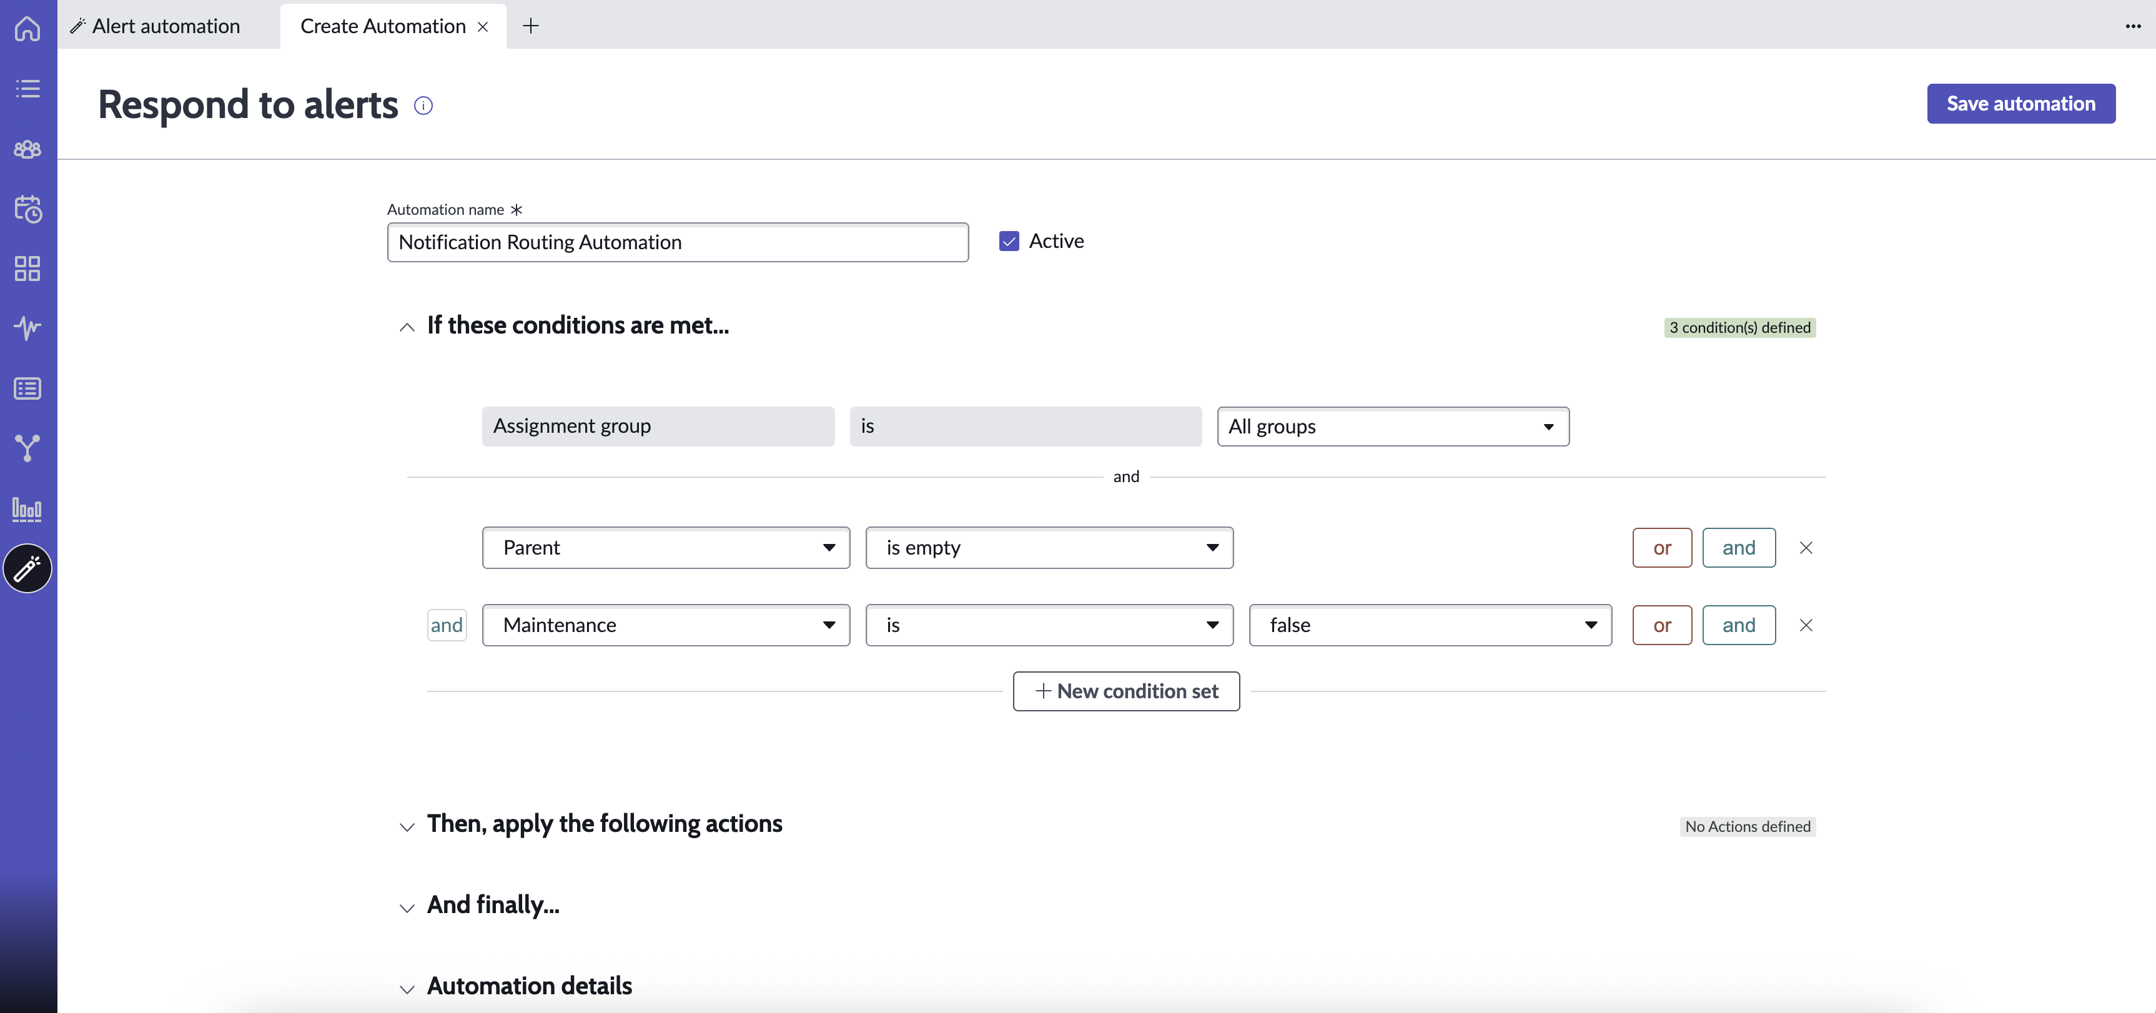
Task: Select the Create Automation tab
Action: pyautogui.click(x=382, y=26)
